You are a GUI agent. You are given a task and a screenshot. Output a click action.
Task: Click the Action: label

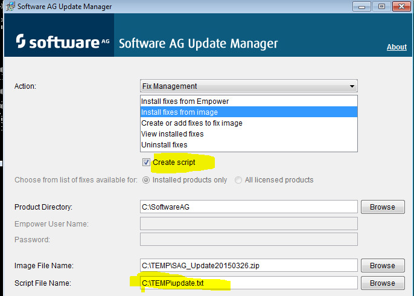(25, 86)
